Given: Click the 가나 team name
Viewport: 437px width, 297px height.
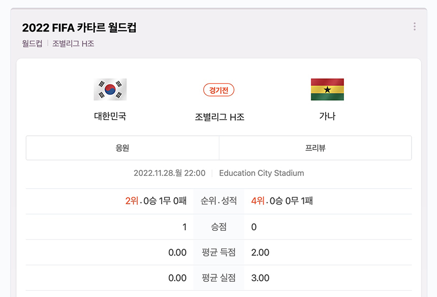Looking at the screenshot, I should click(x=327, y=115).
